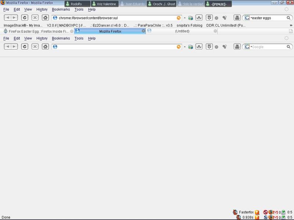Switch to FireFox Easter Egg tab
This screenshot has width=294, height=220.
pyautogui.click(x=37, y=31)
